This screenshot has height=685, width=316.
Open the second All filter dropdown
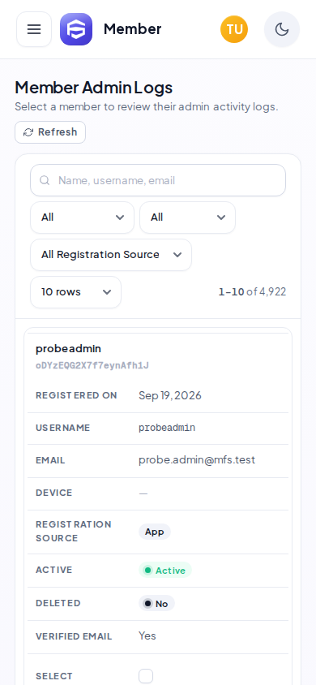click(x=187, y=218)
